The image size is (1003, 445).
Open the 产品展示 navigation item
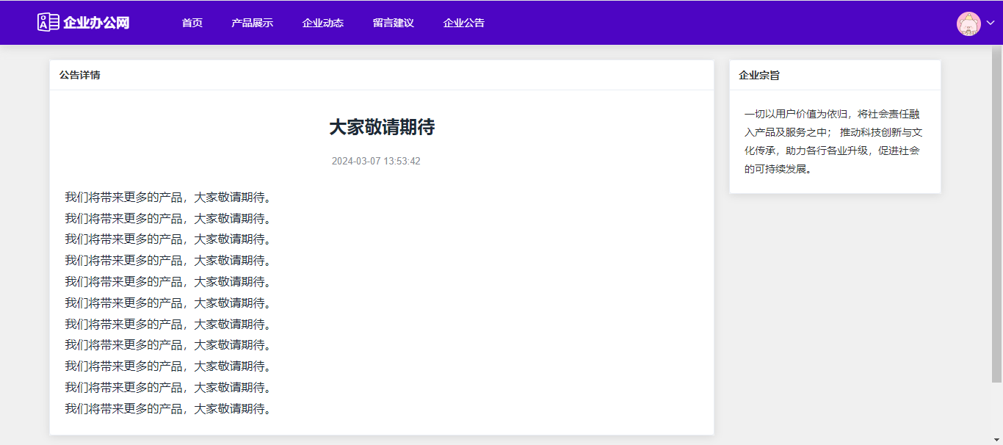point(252,23)
